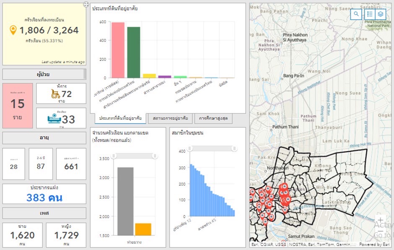Image resolution: width=394 pixels, height=250 pixels.
Task: Switch to the สถานะการอยู่อาศัย tab
Action: pos(170,119)
